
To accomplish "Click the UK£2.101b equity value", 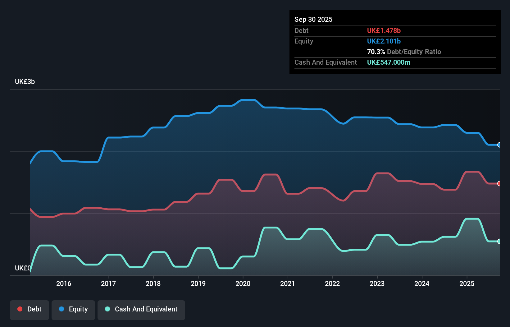I will coord(384,41).
